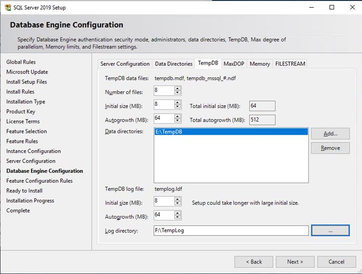Image resolution: width=362 pixels, height=274 pixels.
Task: Click the Feature Selection step
Action: 26,131
